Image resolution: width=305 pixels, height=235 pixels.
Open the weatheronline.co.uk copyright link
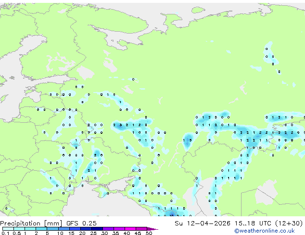click(x=265, y=231)
